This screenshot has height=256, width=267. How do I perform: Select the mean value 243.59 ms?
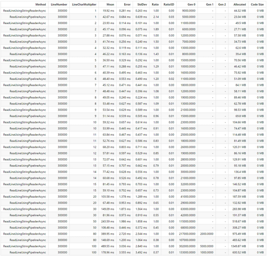click(x=108, y=221)
